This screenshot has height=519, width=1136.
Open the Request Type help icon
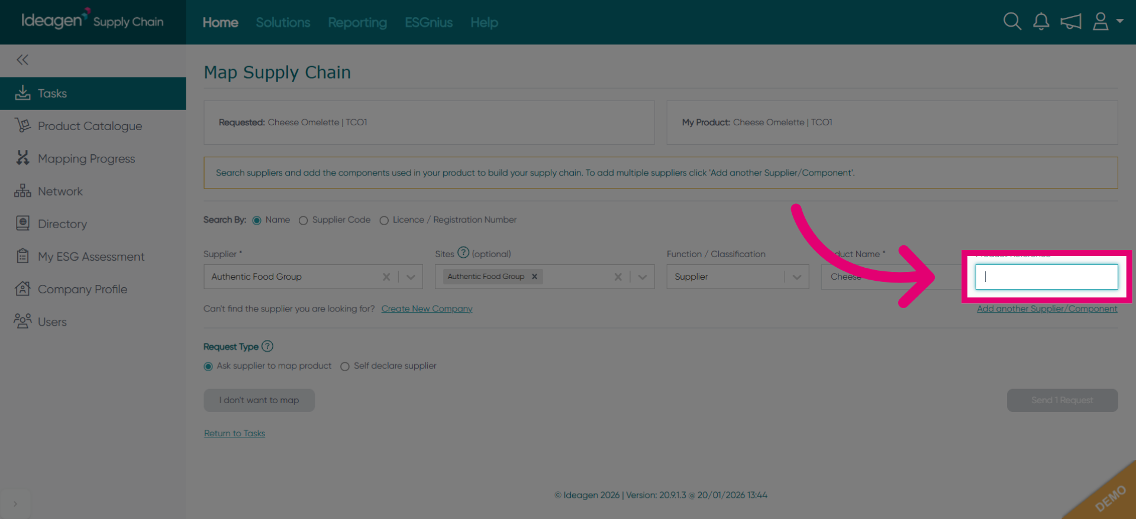267,346
